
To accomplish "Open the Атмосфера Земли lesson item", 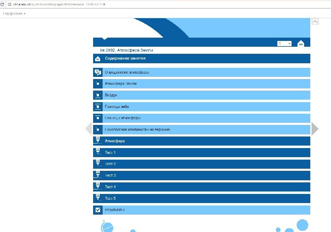I will click(121, 84).
